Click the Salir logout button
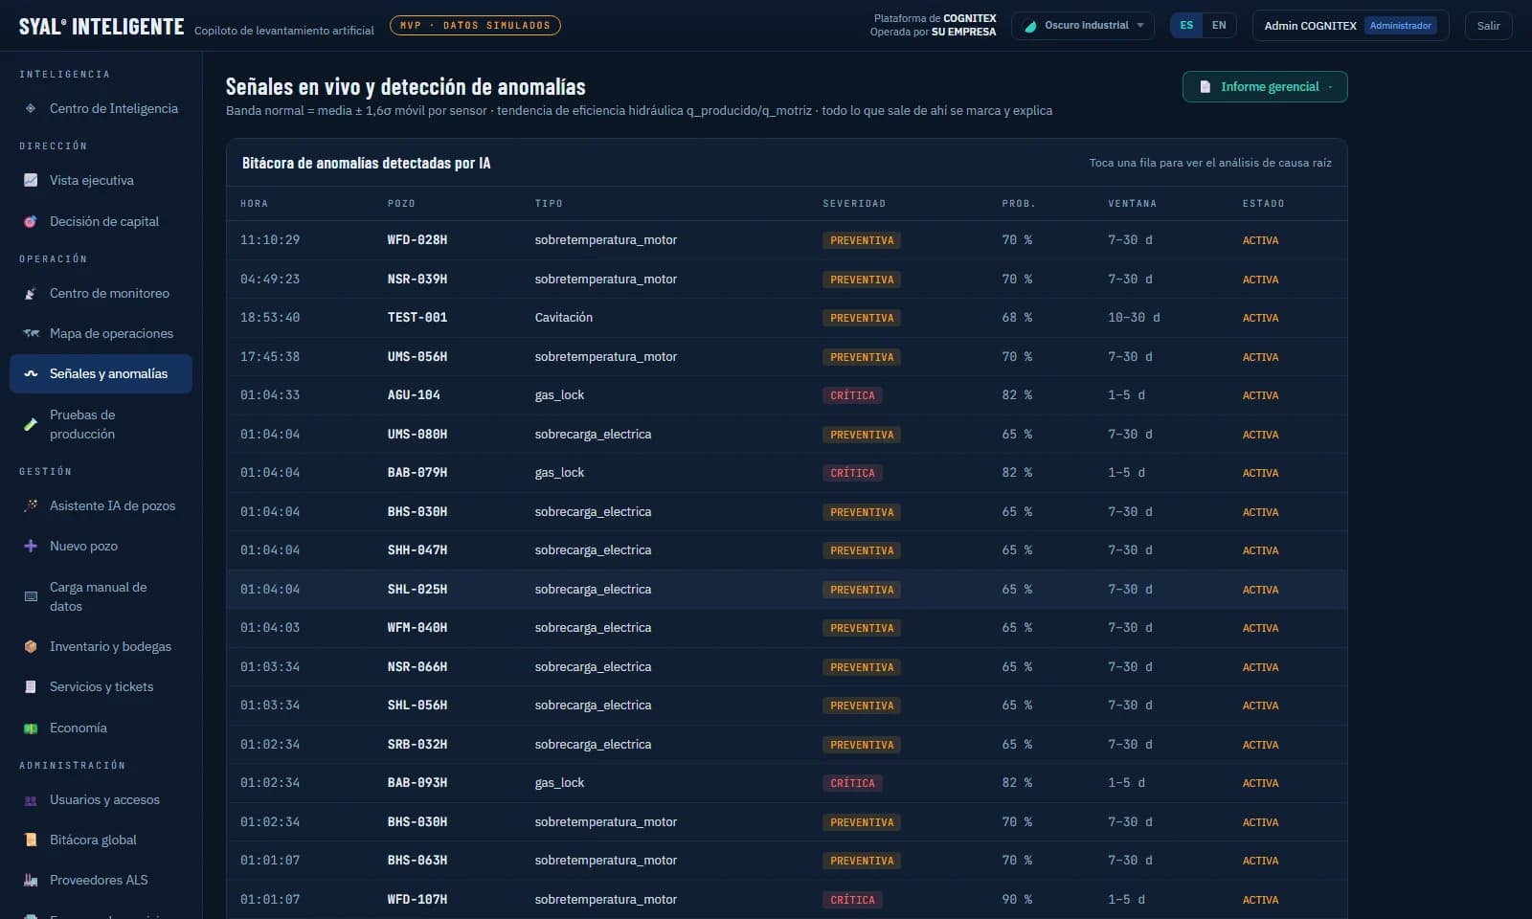Viewport: 1532px width, 919px height. coord(1488,26)
